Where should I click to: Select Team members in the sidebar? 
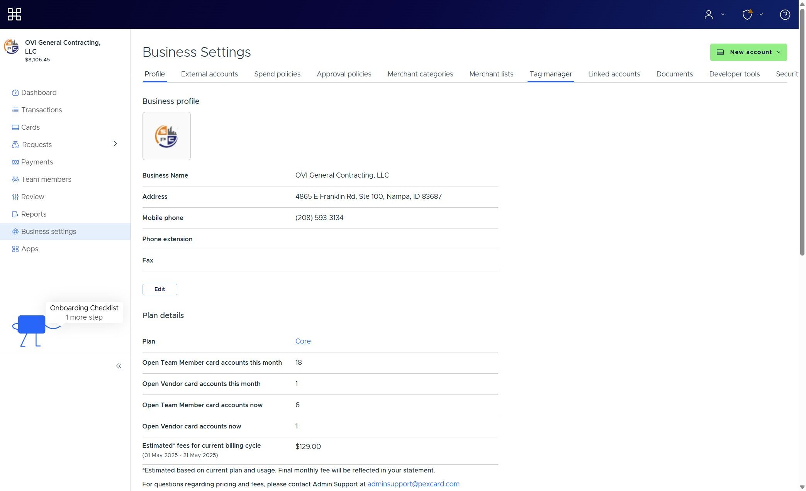tap(46, 179)
